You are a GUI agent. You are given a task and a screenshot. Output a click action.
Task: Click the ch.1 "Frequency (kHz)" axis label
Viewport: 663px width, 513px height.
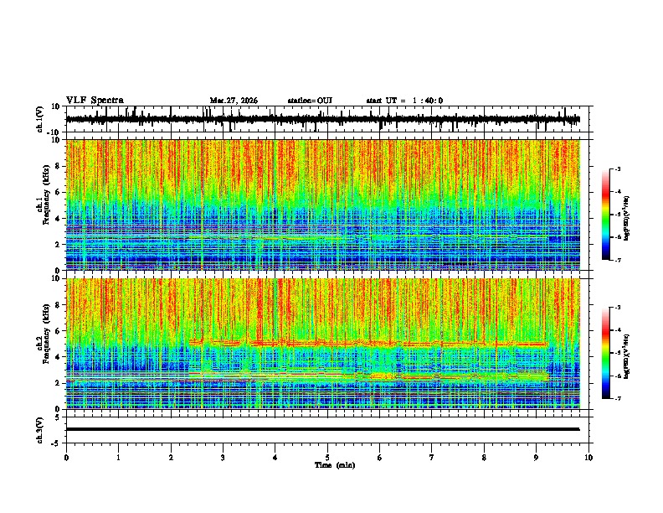coord(46,194)
